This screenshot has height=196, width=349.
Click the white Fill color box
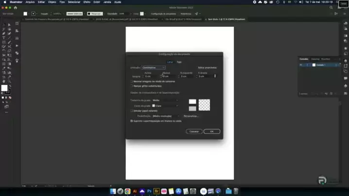pyautogui.click(x=4, y=88)
